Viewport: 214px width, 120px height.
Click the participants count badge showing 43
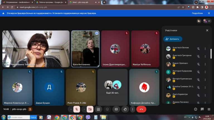click(x=207, y=21)
